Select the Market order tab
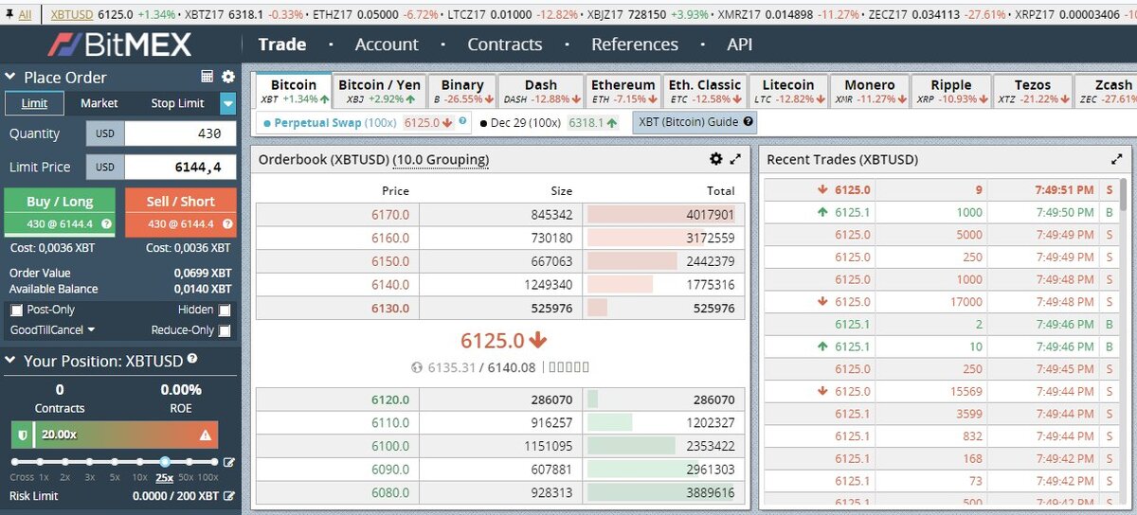The width and height of the screenshot is (1137, 515). 99,103
